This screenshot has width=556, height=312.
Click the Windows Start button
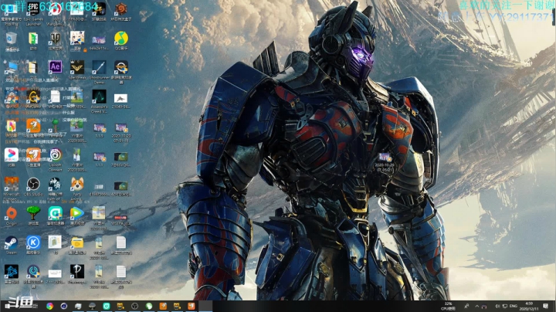8,306
